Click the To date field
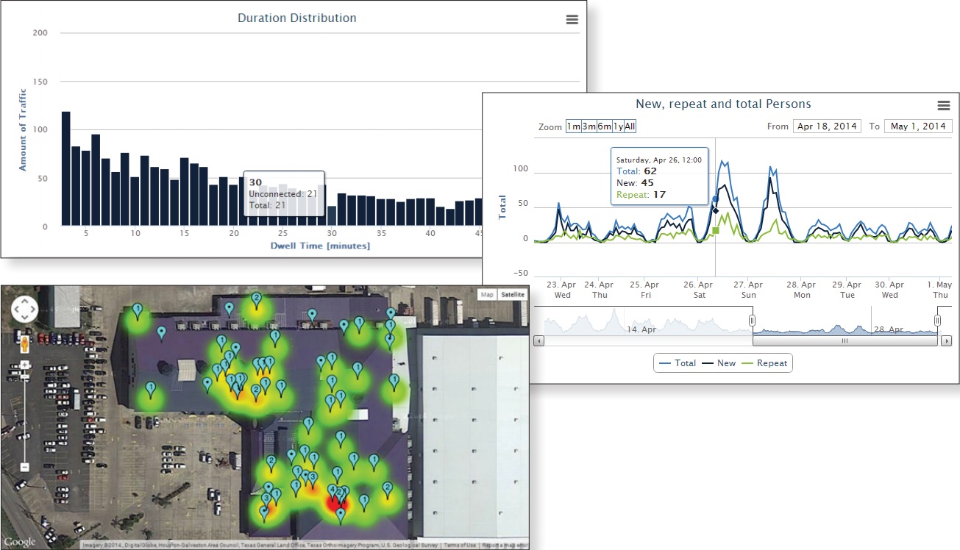Image resolution: width=960 pixels, height=550 pixels. point(918,126)
